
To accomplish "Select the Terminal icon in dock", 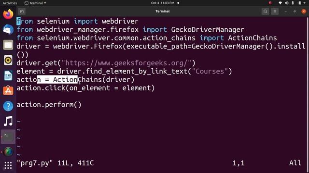I will click(8, 136).
